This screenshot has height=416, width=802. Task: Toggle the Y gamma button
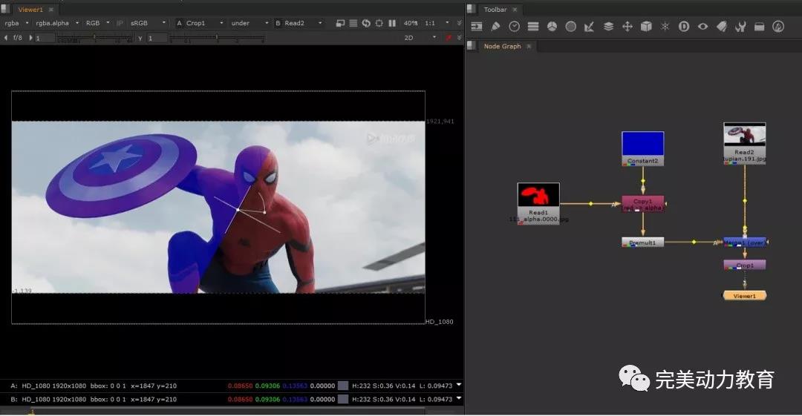tap(140, 39)
